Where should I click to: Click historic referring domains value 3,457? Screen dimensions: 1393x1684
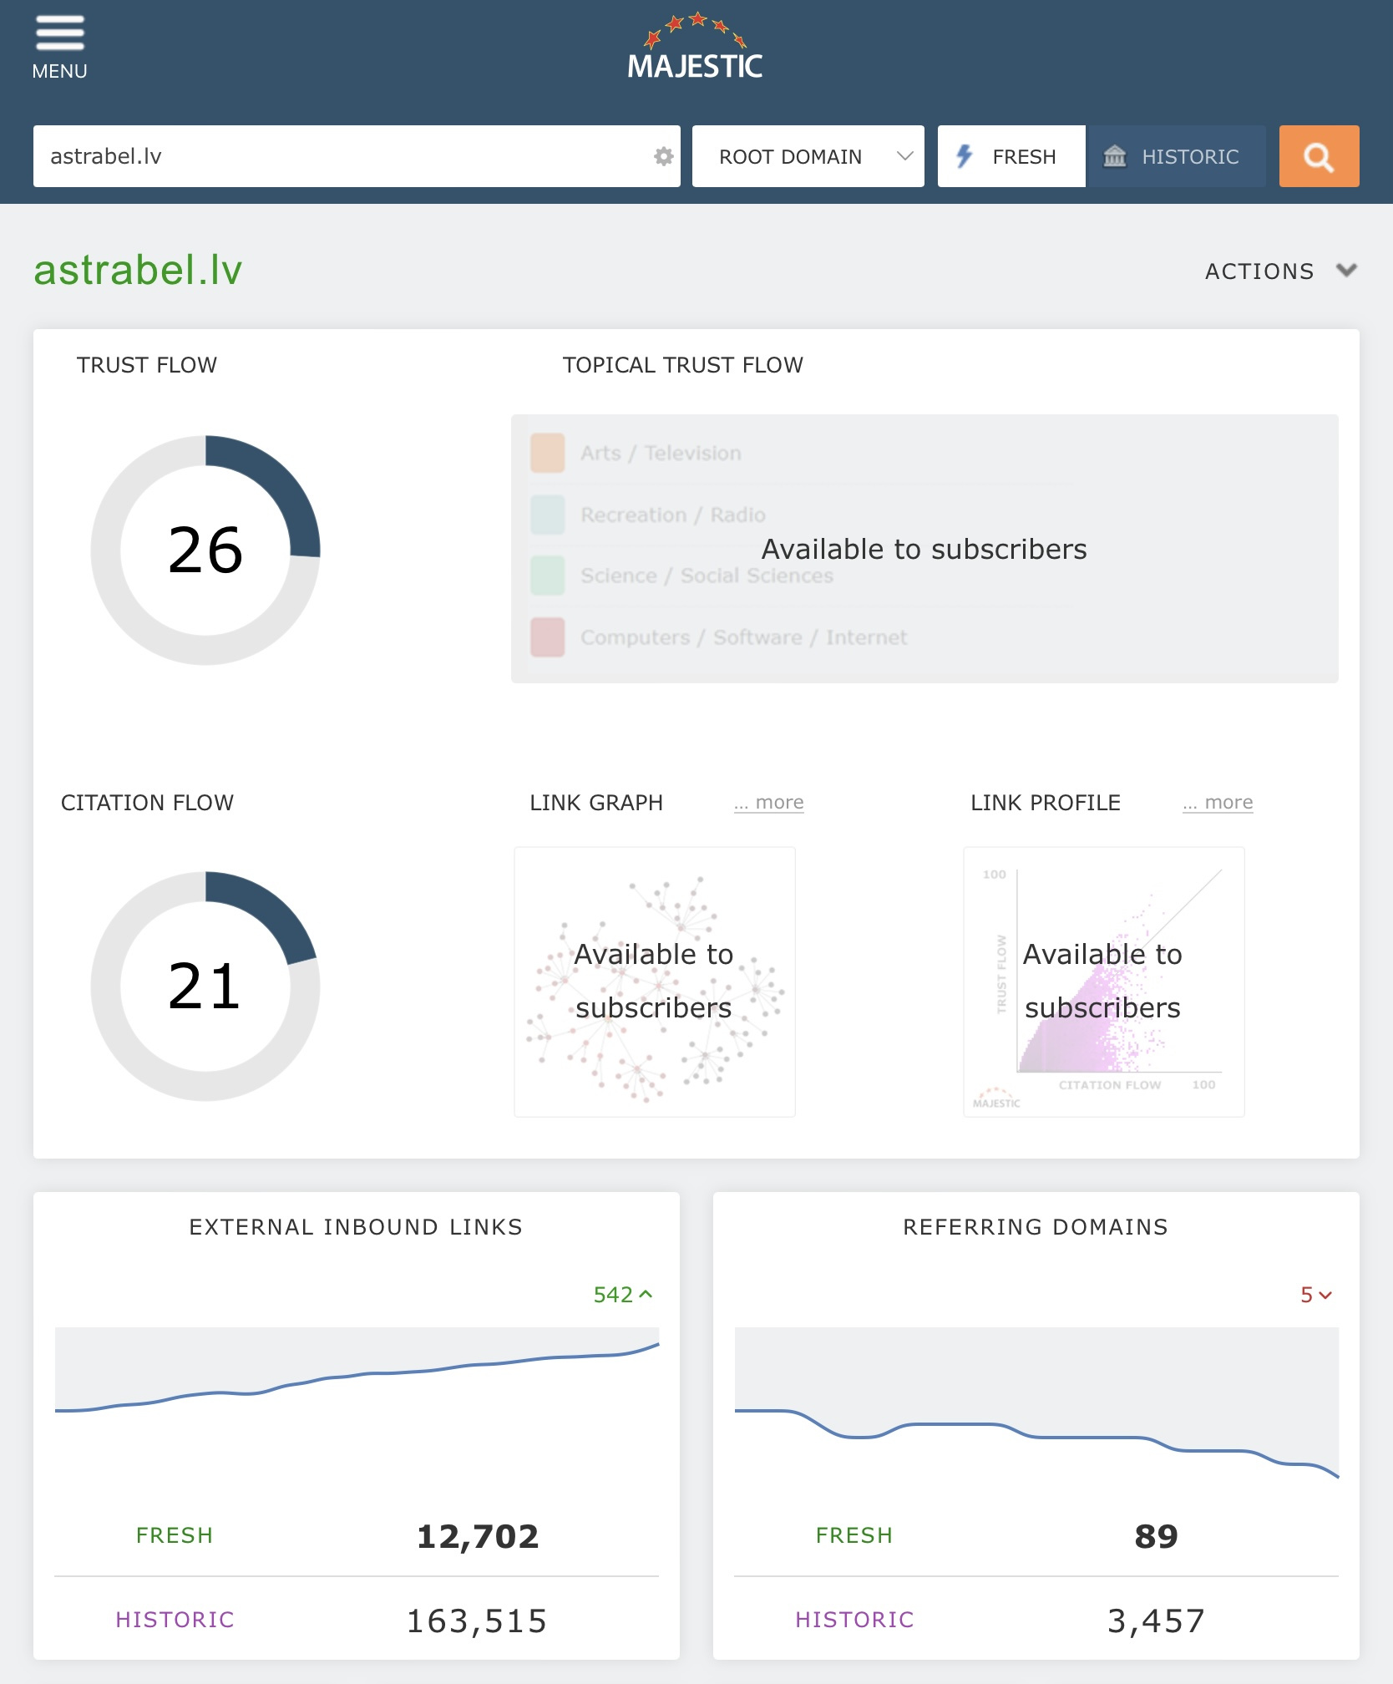[1157, 1621]
